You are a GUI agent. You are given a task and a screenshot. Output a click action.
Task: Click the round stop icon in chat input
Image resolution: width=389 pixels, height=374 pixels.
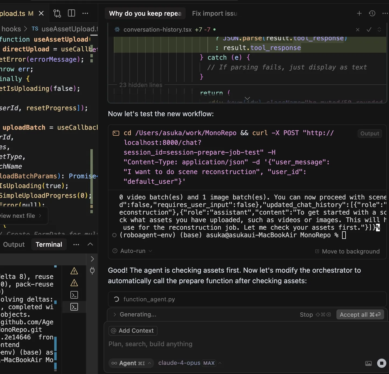(x=381, y=363)
